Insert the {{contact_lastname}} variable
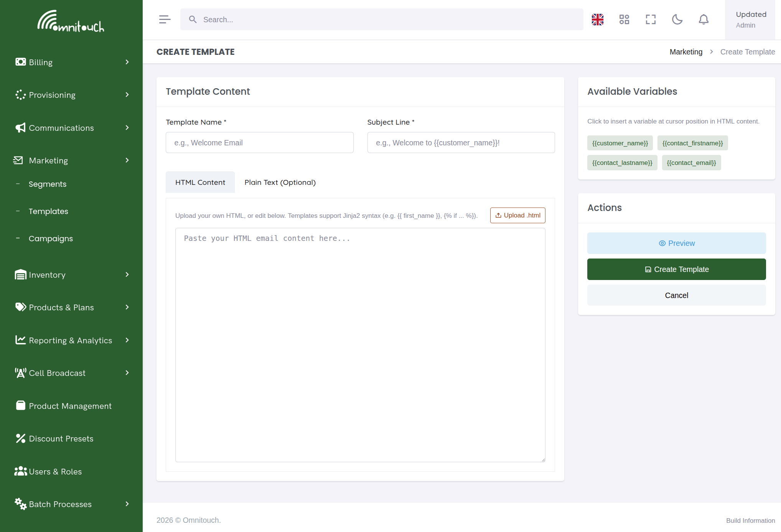781x532 pixels. [622, 163]
